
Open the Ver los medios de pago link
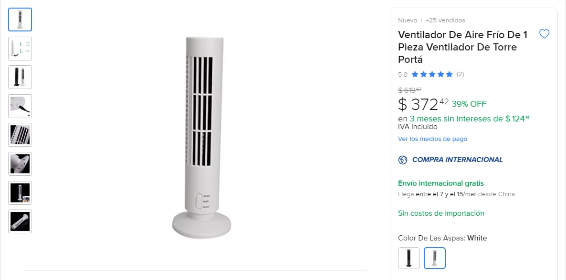click(432, 139)
